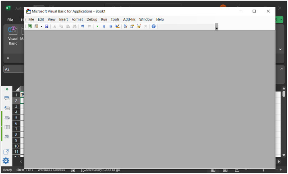Click the Excel Name Box showing A2

point(14,70)
